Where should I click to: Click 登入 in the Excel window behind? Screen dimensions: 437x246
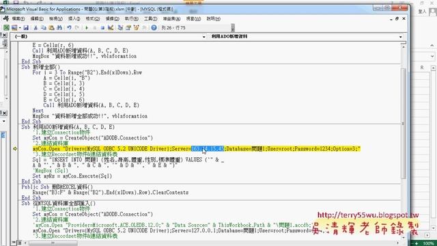pyautogui.click(x=422, y=12)
